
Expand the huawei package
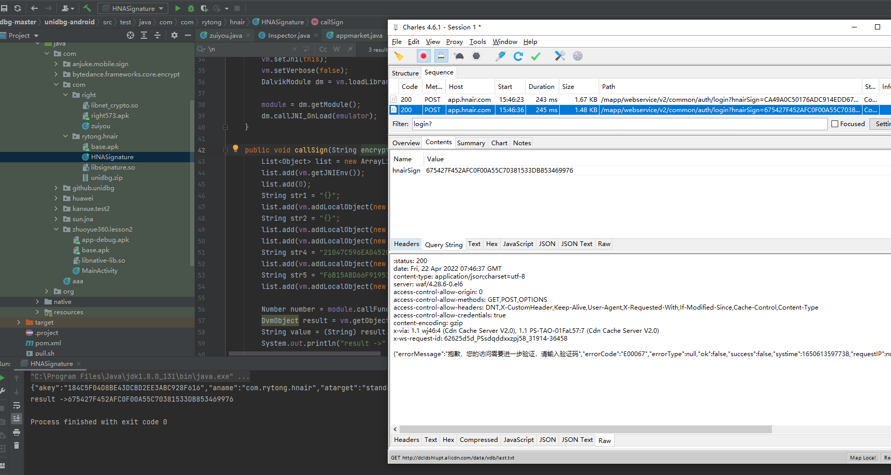coord(56,198)
